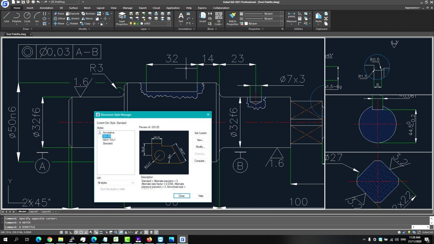Click the QR Code icon
This screenshot has height=244, width=434.
click(x=219, y=16)
